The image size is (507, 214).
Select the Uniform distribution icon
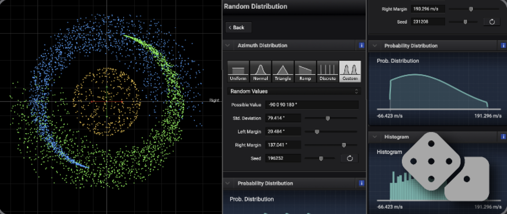click(x=238, y=71)
